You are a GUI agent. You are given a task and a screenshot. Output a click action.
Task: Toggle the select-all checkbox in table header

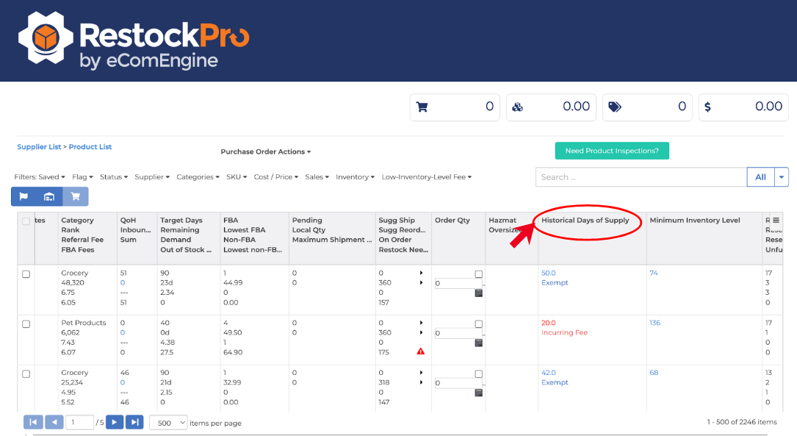pos(26,220)
